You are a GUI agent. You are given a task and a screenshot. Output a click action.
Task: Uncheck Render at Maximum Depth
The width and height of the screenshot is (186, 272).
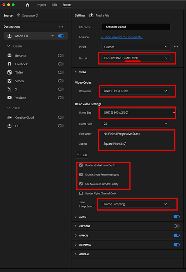click(x=81, y=165)
